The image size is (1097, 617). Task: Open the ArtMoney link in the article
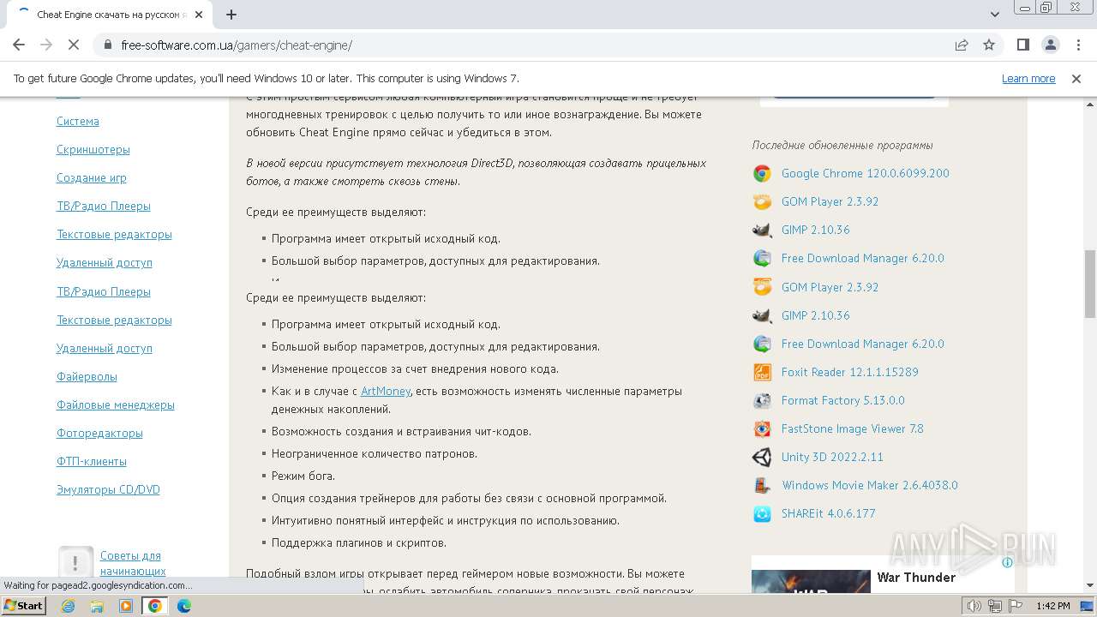click(x=386, y=391)
